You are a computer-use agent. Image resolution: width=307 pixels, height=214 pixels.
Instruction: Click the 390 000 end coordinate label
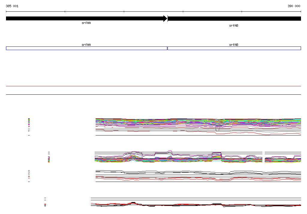(294, 6)
